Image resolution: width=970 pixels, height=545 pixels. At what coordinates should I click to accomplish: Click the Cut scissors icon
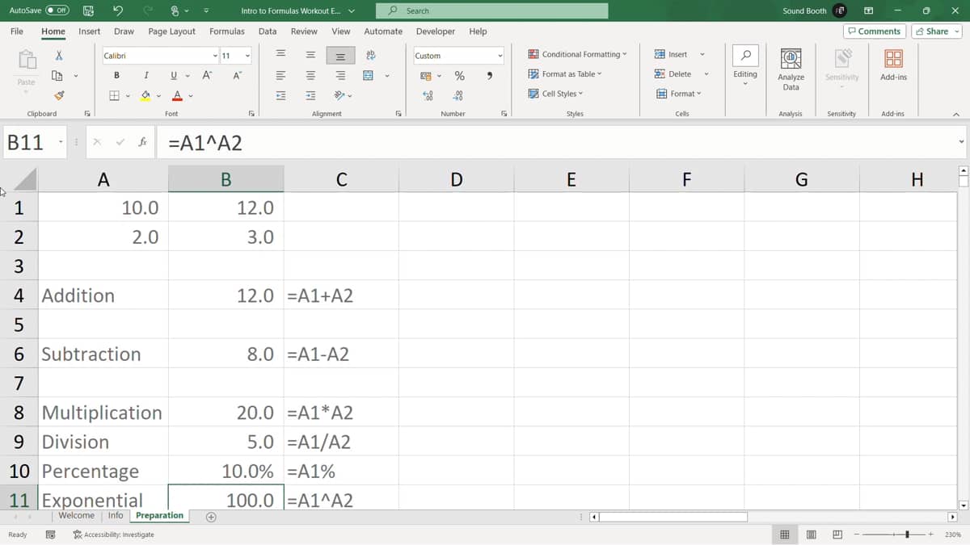click(x=58, y=56)
